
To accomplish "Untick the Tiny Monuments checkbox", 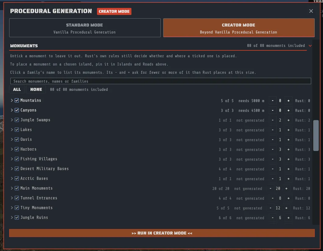I will [x=17, y=208].
